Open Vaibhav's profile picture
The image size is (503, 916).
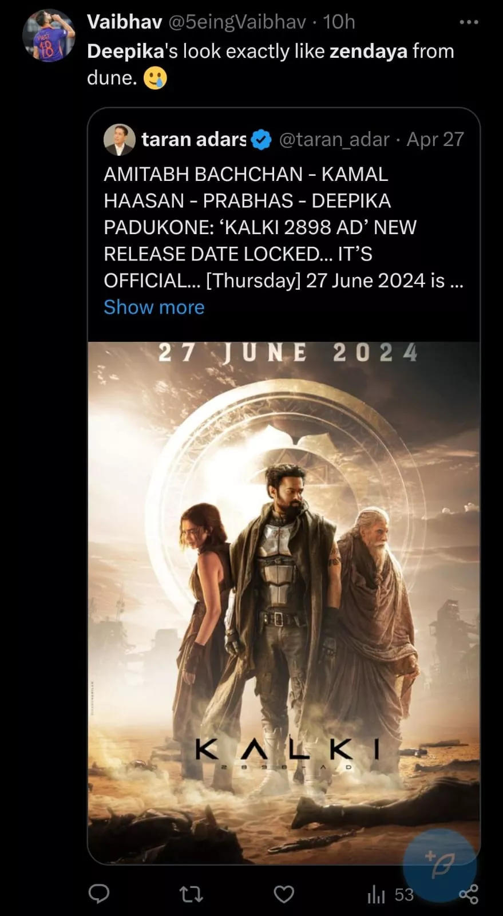pyautogui.click(x=49, y=35)
